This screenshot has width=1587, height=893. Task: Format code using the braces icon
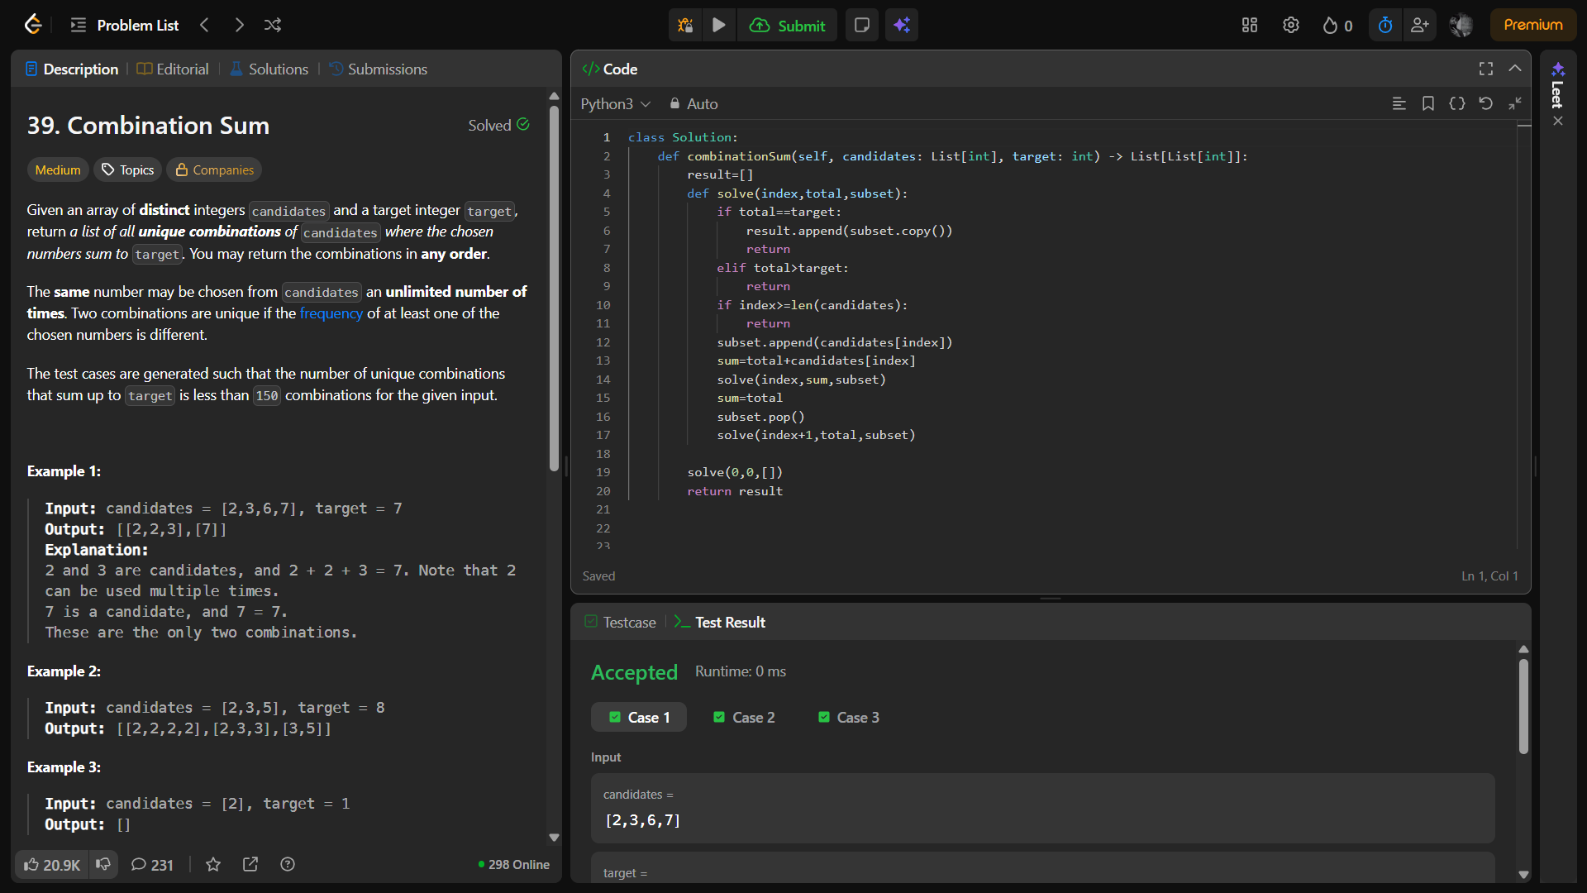[x=1456, y=103]
